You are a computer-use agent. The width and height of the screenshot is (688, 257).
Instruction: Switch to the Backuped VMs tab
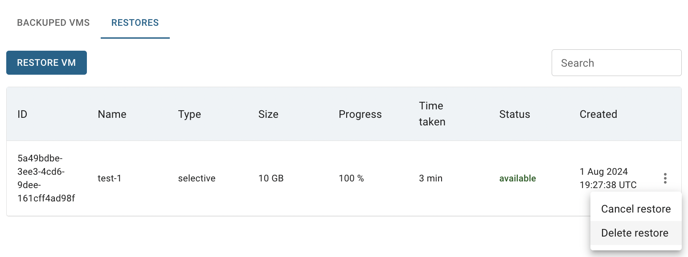tap(53, 23)
